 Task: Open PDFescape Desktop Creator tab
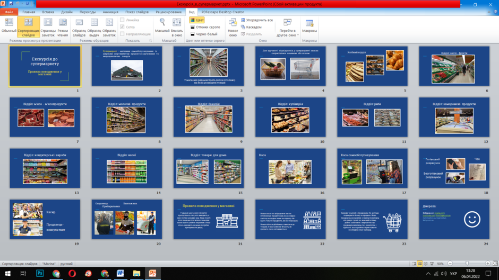[223, 12]
